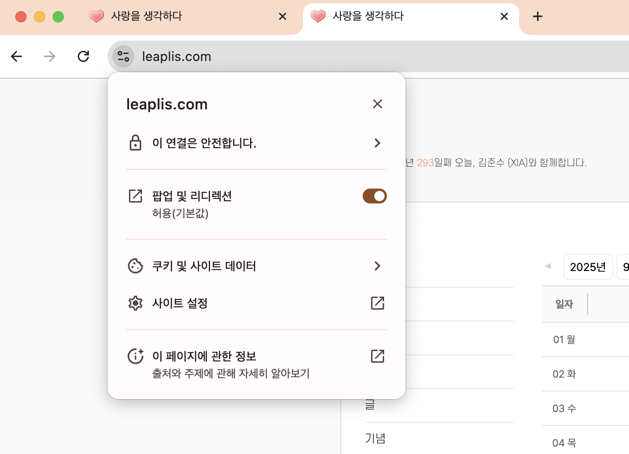629x454 pixels.
Task: Expand secure connection details chevron
Action: 377,143
